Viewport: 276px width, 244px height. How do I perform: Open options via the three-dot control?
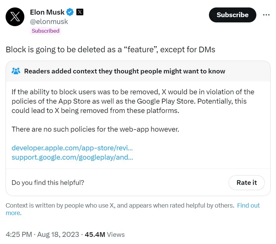[267, 14]
